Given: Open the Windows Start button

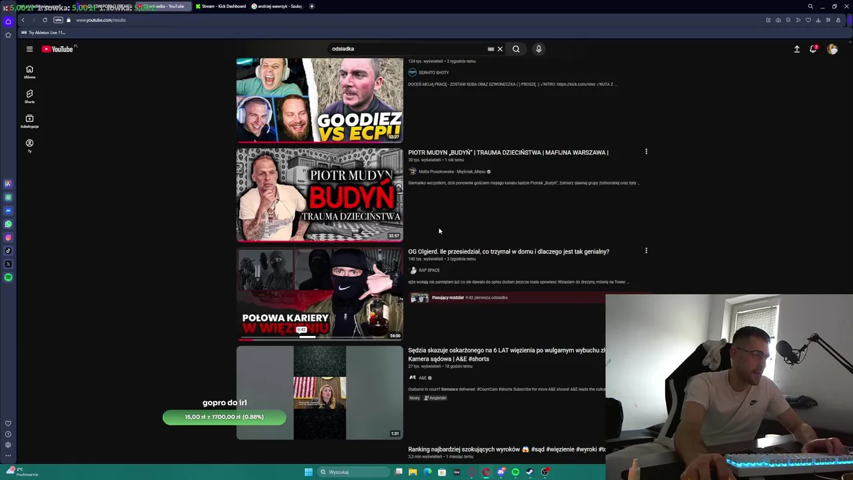Looking at the screenshot, I should (309, 472).
